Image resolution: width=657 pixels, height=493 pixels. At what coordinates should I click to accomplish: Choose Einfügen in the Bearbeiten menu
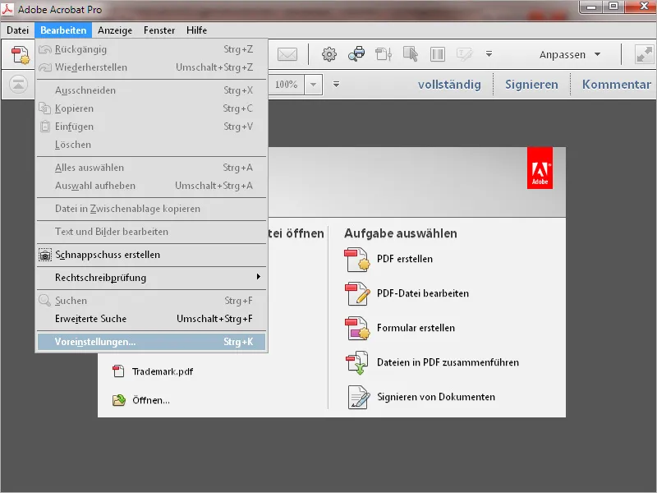pos(151,127)
